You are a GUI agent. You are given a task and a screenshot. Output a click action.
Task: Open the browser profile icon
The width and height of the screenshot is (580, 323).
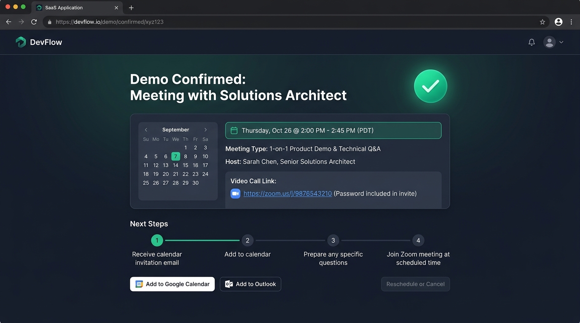coord(559,22)
